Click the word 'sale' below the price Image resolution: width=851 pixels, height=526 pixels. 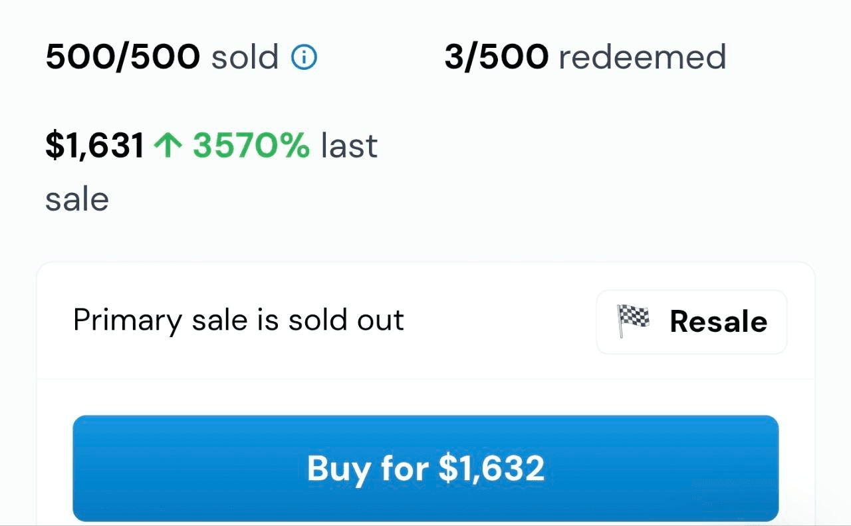[77, 199]
